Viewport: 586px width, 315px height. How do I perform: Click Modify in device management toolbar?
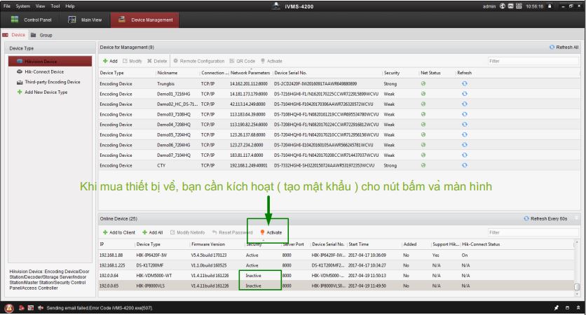pos(132,61)
